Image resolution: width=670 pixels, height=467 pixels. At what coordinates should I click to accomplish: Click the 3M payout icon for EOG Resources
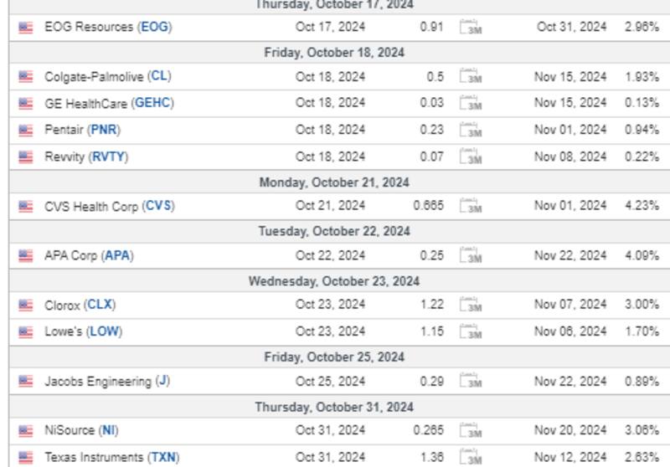pyautogui.click(x=472, y=27)
